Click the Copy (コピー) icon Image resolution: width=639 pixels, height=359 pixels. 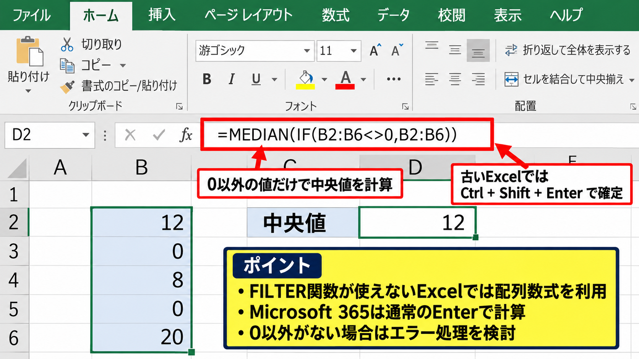coord(67,66)
